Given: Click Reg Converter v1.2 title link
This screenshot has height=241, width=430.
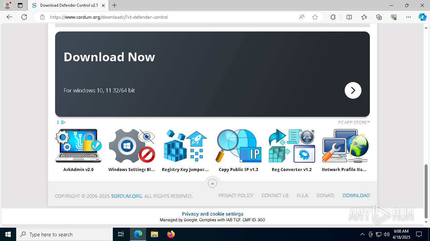Looking at the screenshot, I should click(x=292, y=170).
